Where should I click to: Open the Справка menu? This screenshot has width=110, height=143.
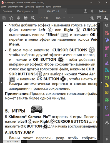57,7
